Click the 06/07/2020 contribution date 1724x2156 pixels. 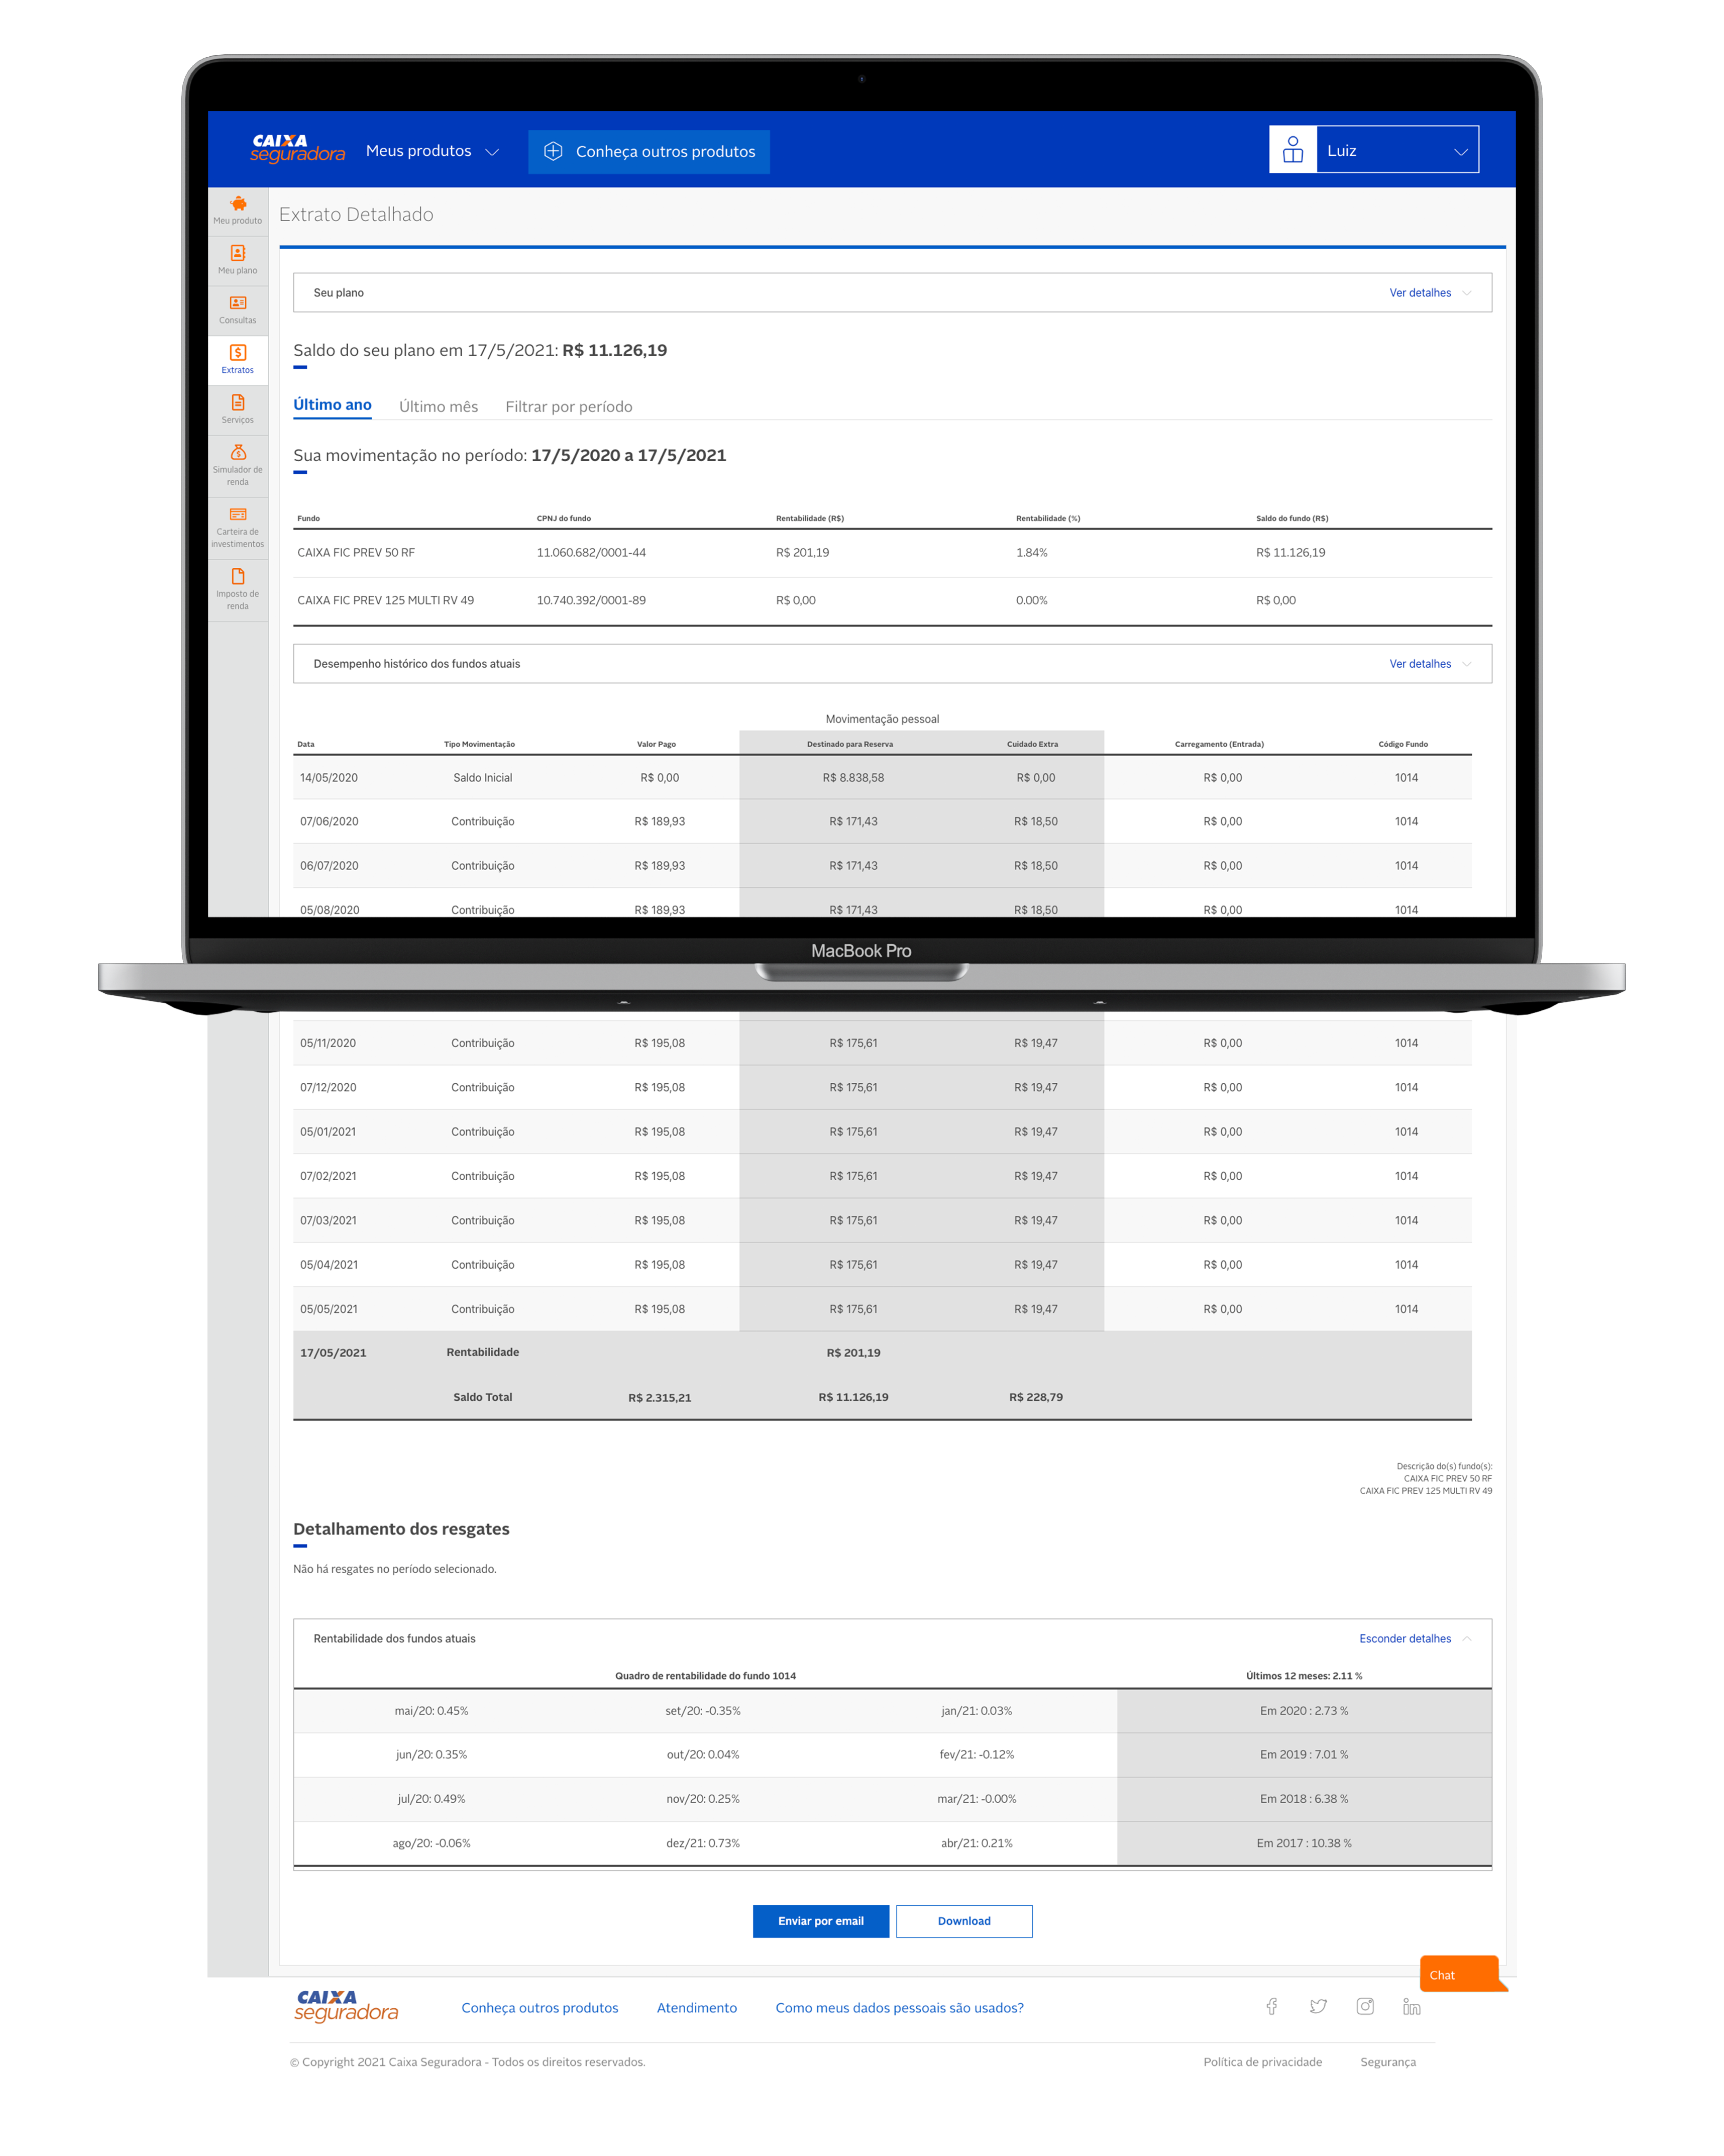(329, 866)
